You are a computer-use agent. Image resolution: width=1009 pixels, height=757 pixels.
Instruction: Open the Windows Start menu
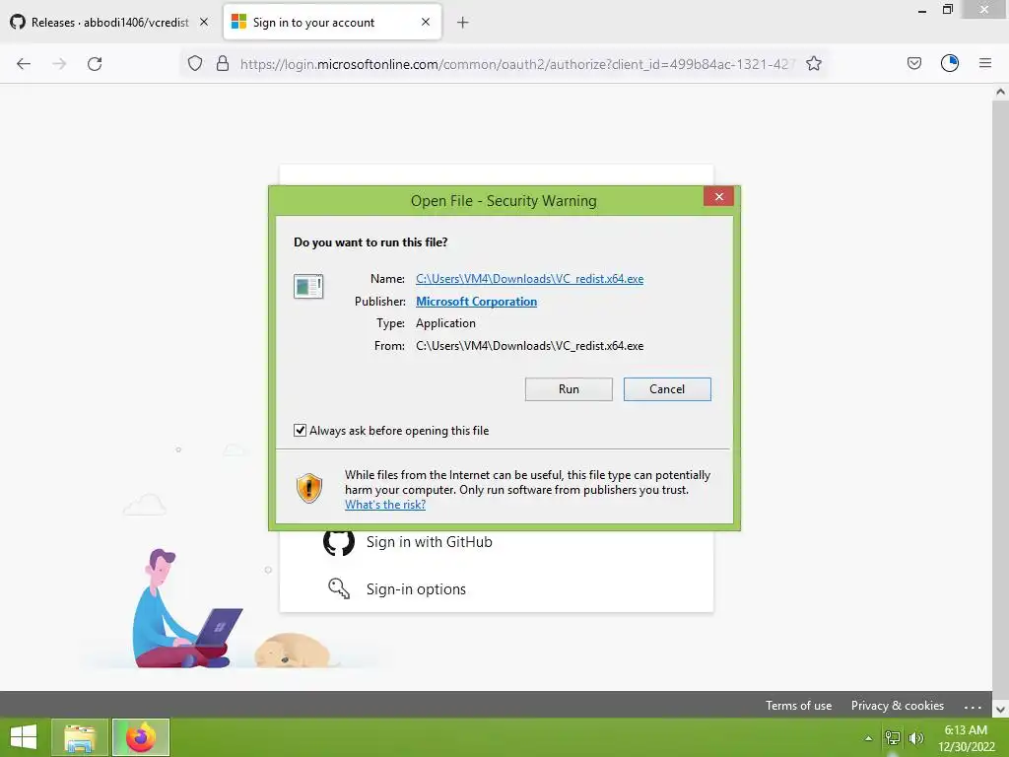24,737
